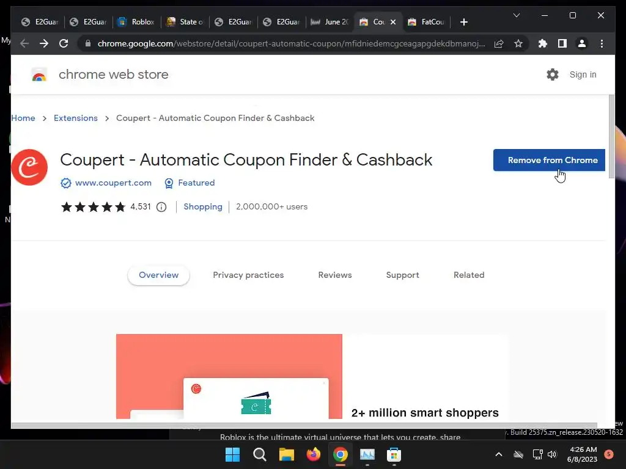This screenshot has height=469, width=626.
Task: Click the Featured badge ribbon icon
Action: pos(169,183)
